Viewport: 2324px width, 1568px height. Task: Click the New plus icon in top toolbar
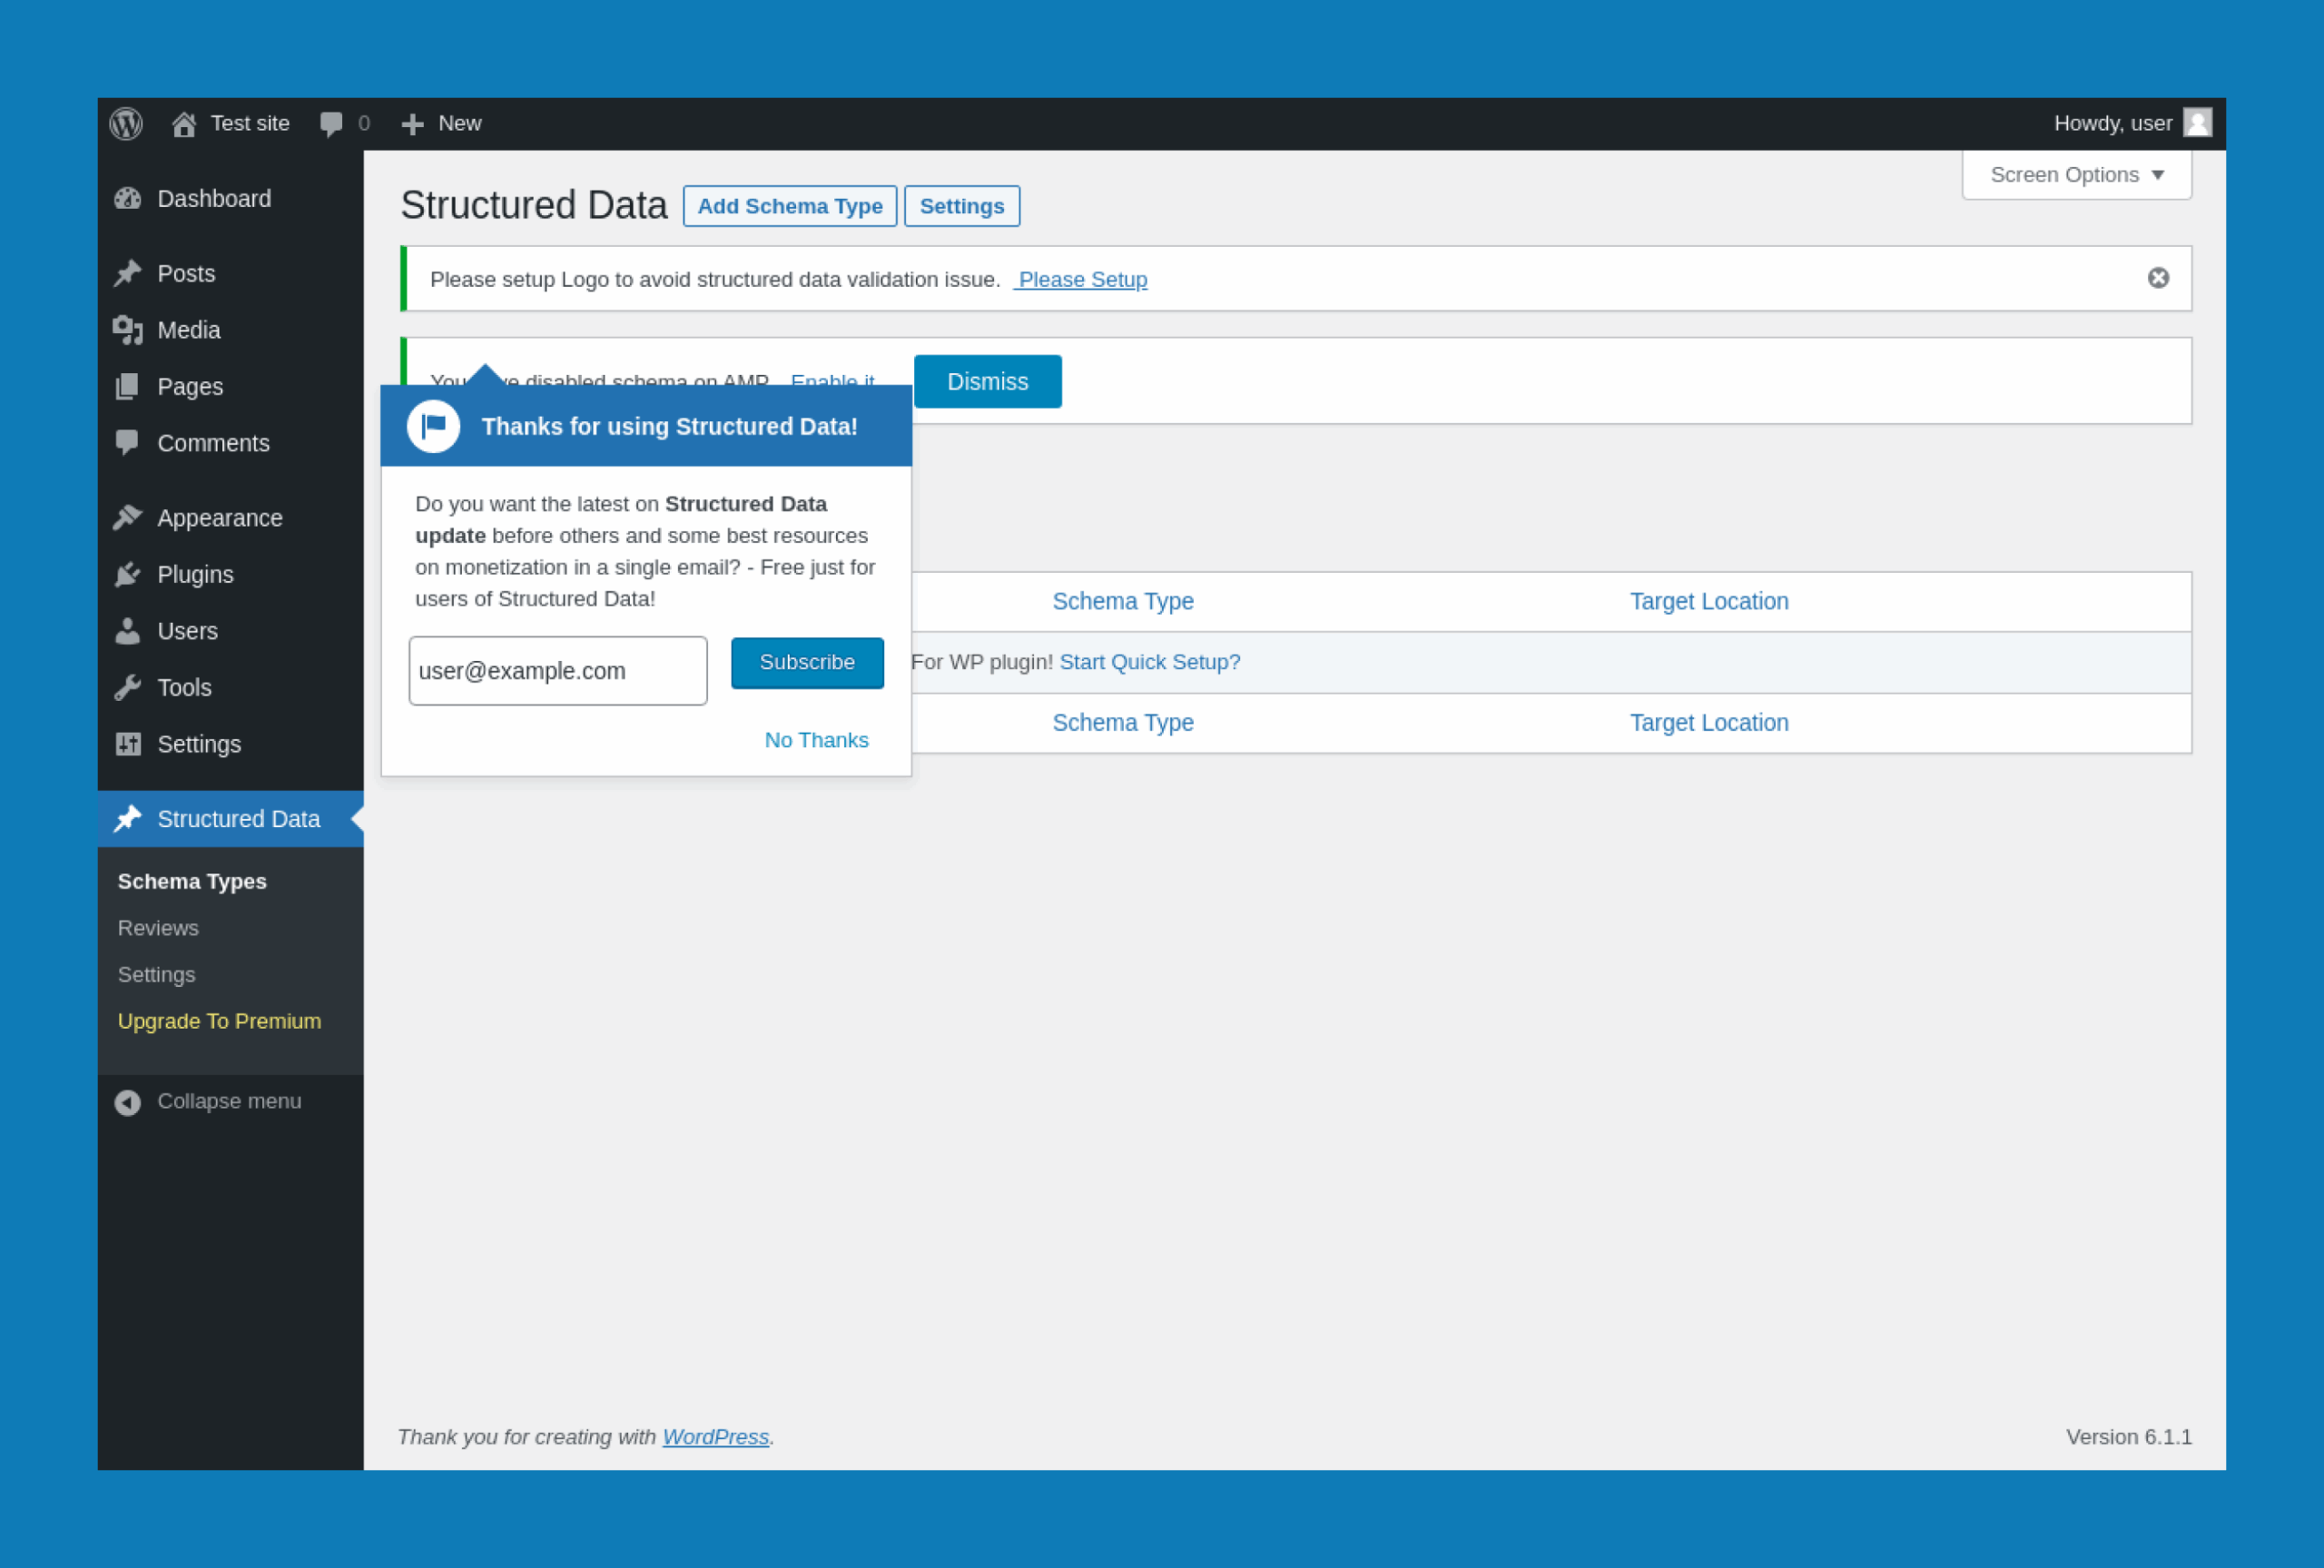pyautogui.click(x=413, y=123)
